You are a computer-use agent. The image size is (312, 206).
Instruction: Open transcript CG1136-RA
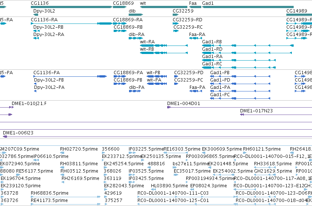click(44, 20)
